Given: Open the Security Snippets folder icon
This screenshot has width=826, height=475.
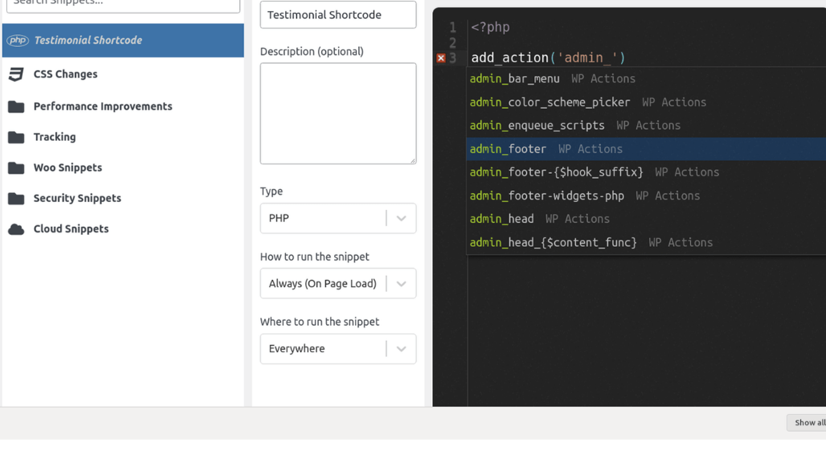Looking at the screenshot, I should (x=16, y=198).
